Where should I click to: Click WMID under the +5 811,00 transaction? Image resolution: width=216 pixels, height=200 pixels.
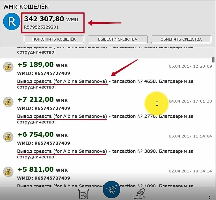[x=43, y=178]
